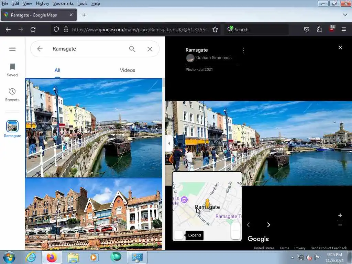Open the harbour promenade photo thumbnail

pyautogui.click(x=94, y=128)
